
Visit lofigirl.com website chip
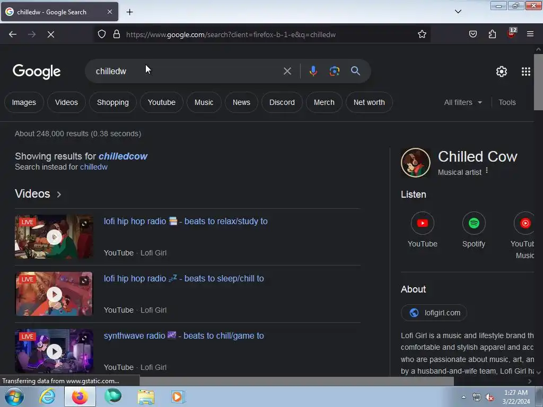(434, 313)
